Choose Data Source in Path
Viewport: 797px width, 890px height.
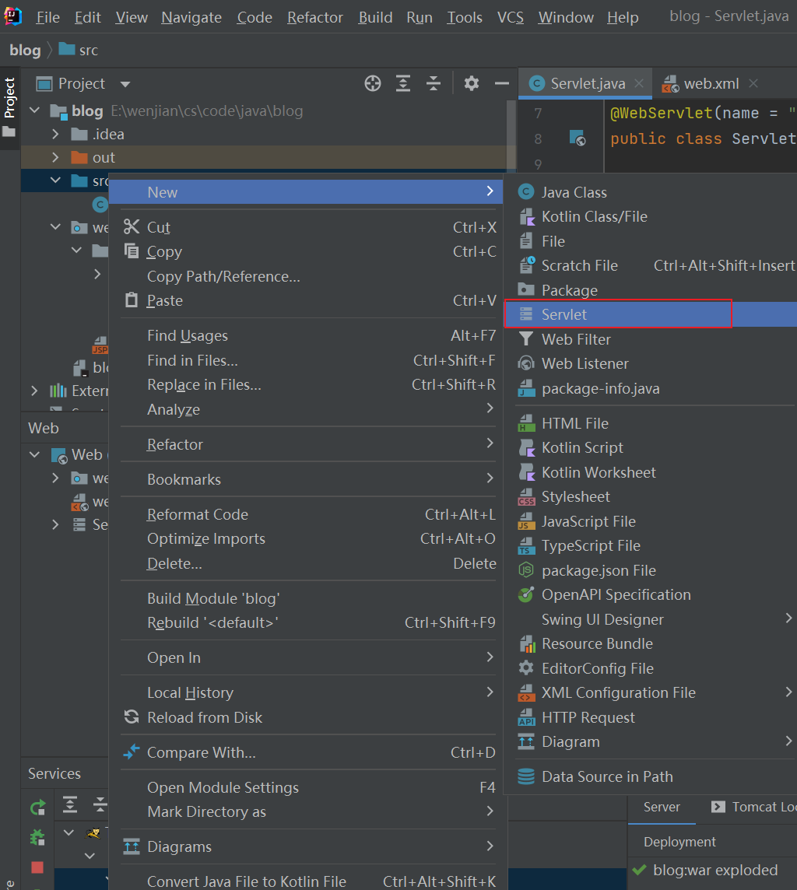tap(650, 776)
